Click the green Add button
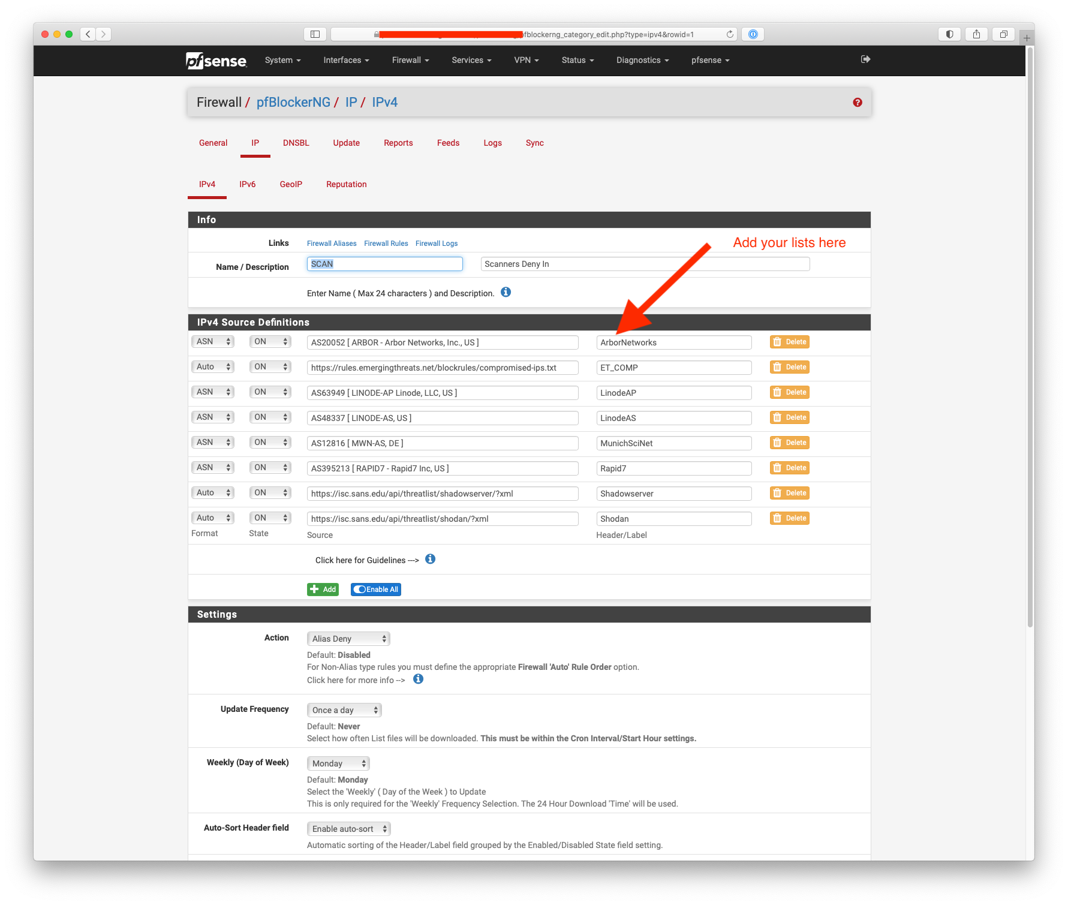Viewport: 1068px width, 905px height. (323, 590)
